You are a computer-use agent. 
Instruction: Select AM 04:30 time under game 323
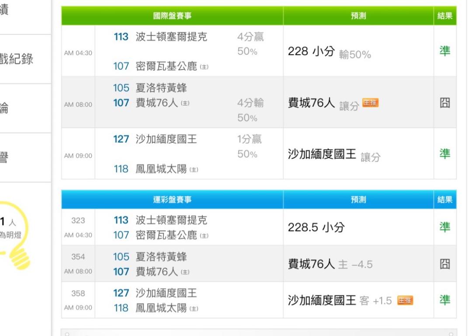pos(78,235)
